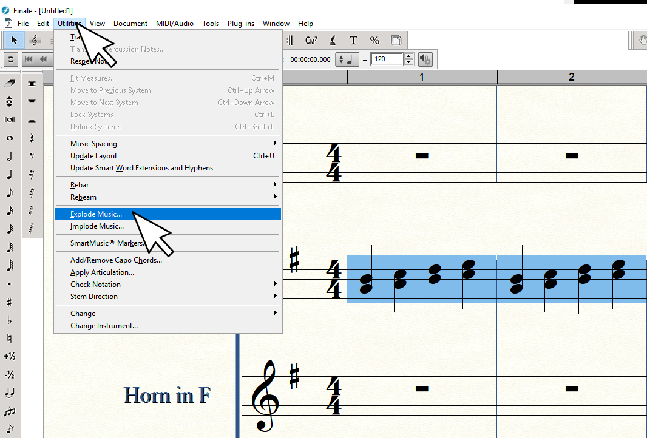Click the playback settings speaker button

425,59
